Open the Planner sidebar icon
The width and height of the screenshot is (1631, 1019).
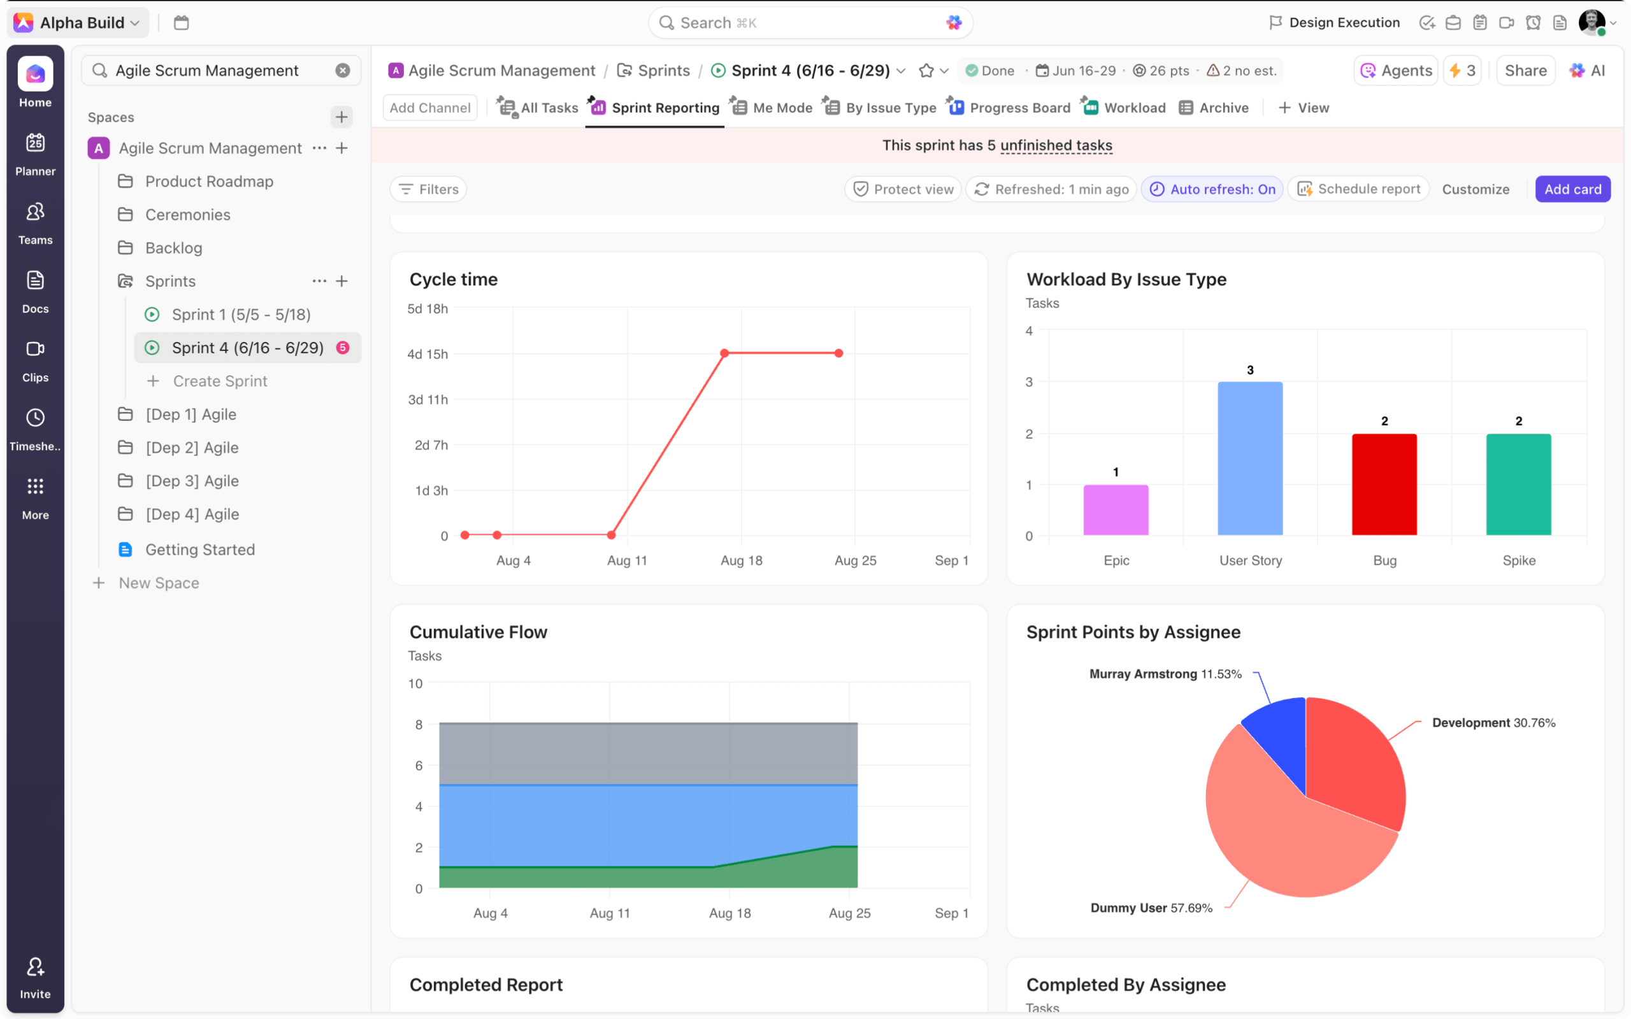pyautogui.click(x=35, y=143)
